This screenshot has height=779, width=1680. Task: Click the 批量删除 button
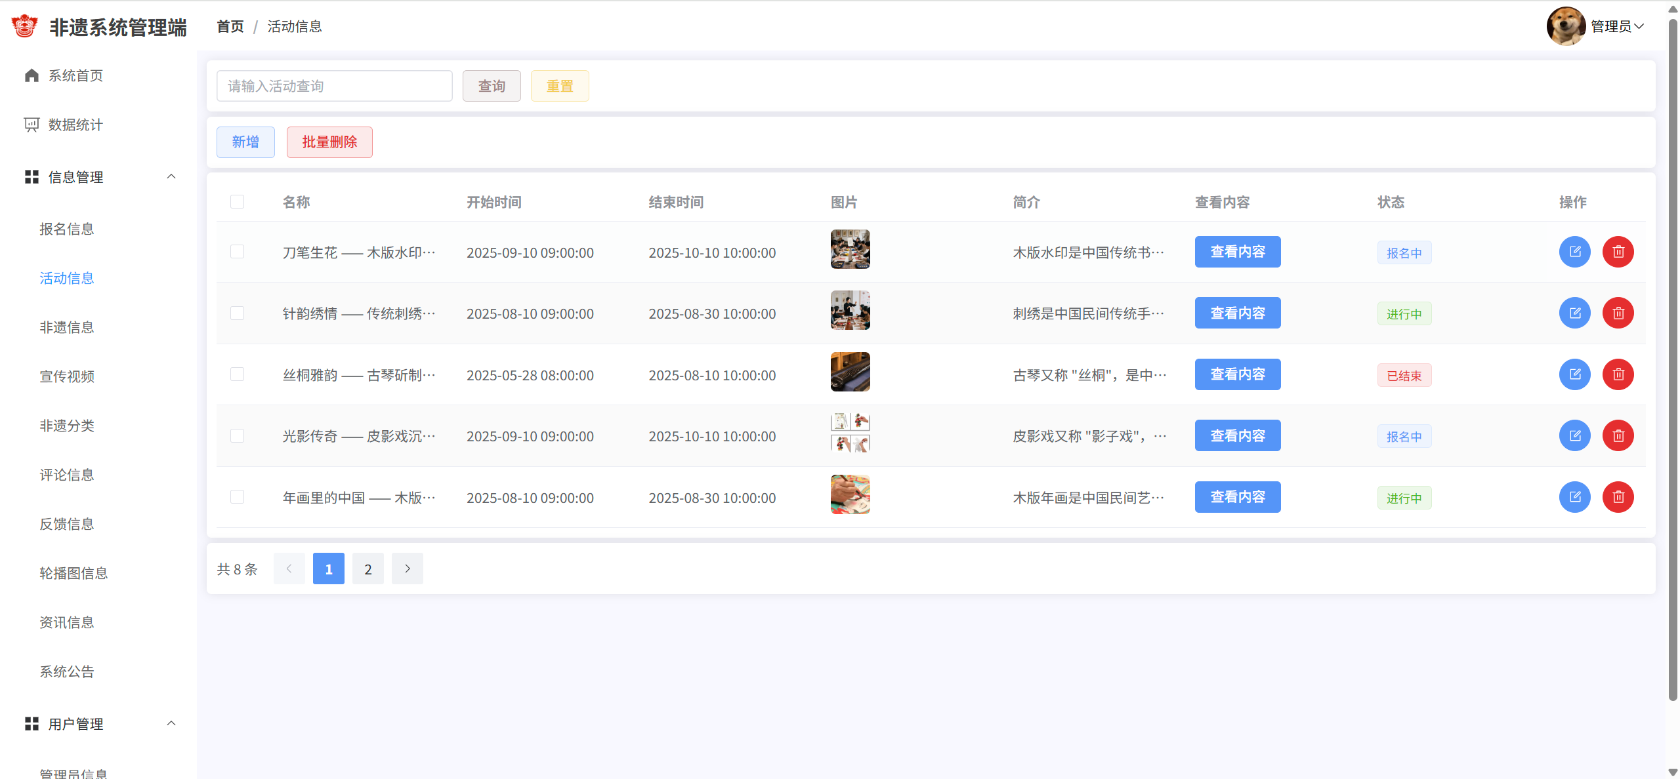click(x=329, y=142)
